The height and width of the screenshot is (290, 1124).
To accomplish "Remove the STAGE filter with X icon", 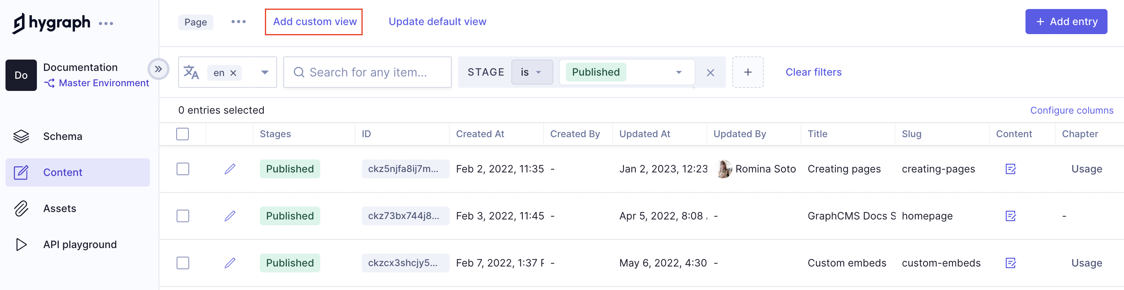I will pyautogui.click(x=710, y=73).
